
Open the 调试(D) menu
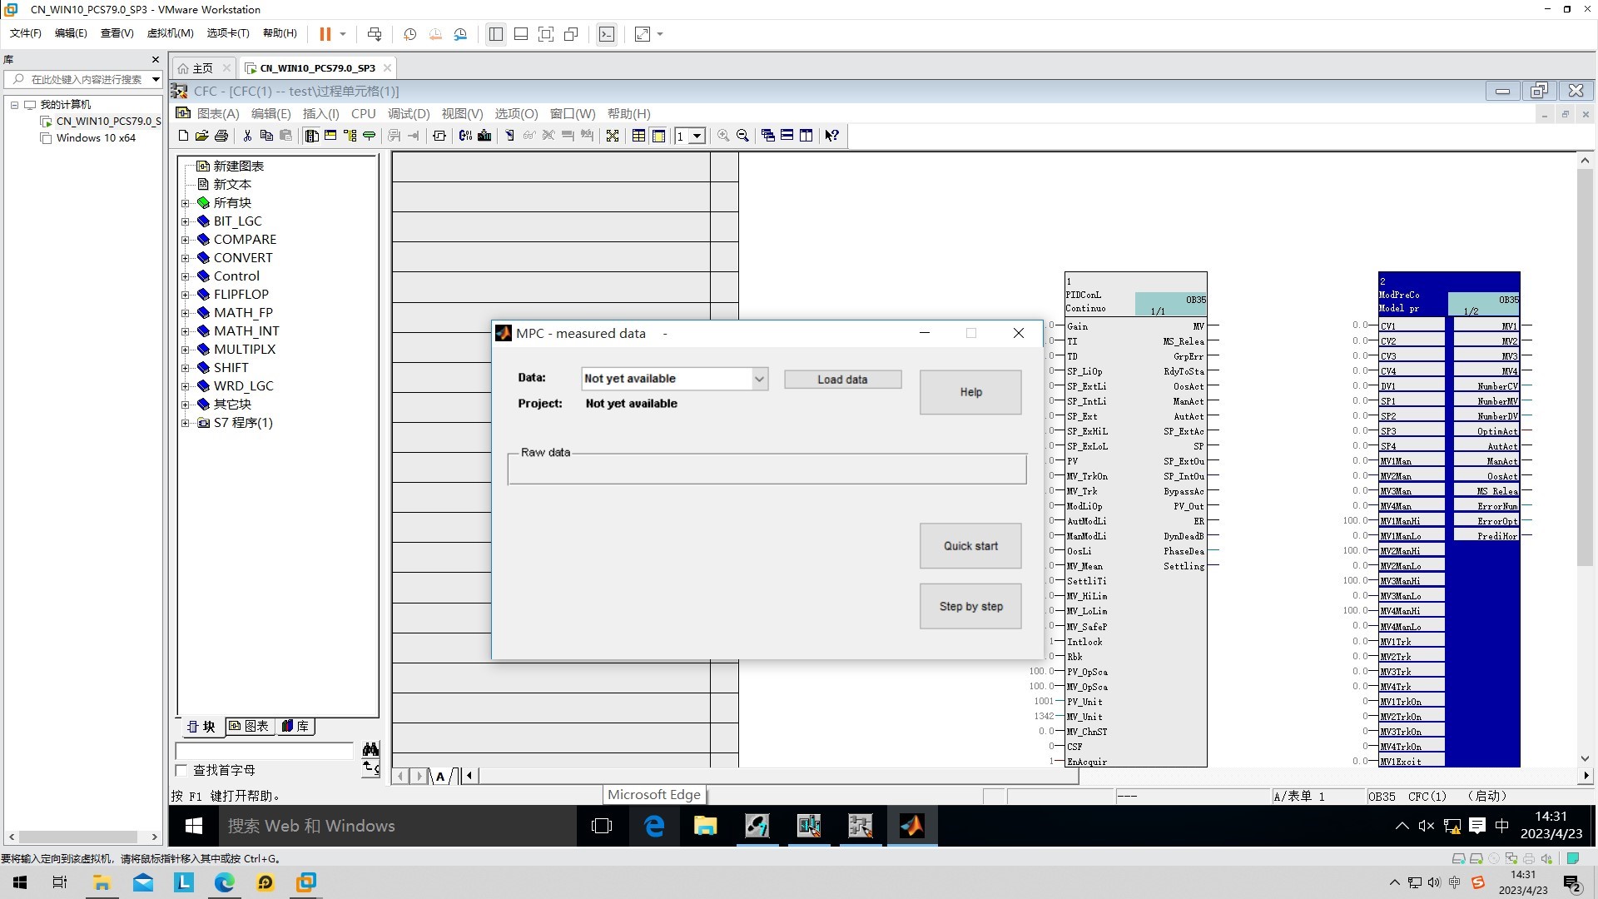(408, 114)
